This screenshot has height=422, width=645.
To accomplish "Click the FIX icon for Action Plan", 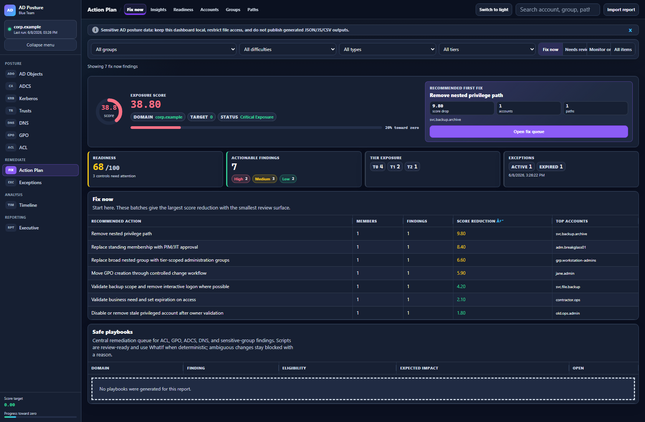I will 11,170.
